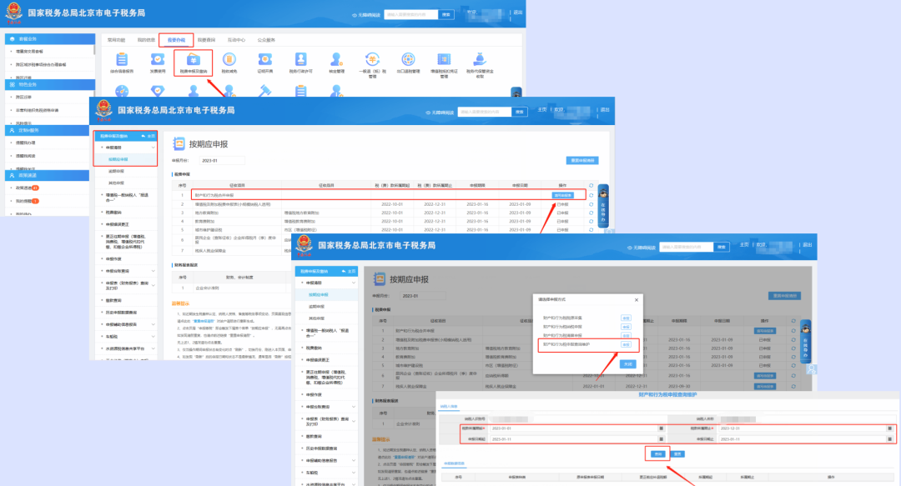The width and height of the screenshot is (901, 486).
Task: Click the tax emblem logo in the front window
Action: click(305, 245)
